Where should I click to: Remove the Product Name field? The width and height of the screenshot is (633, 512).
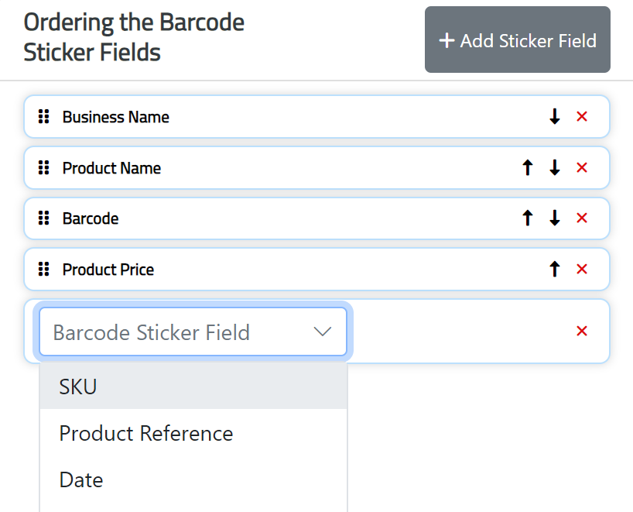tap(581, 167)
